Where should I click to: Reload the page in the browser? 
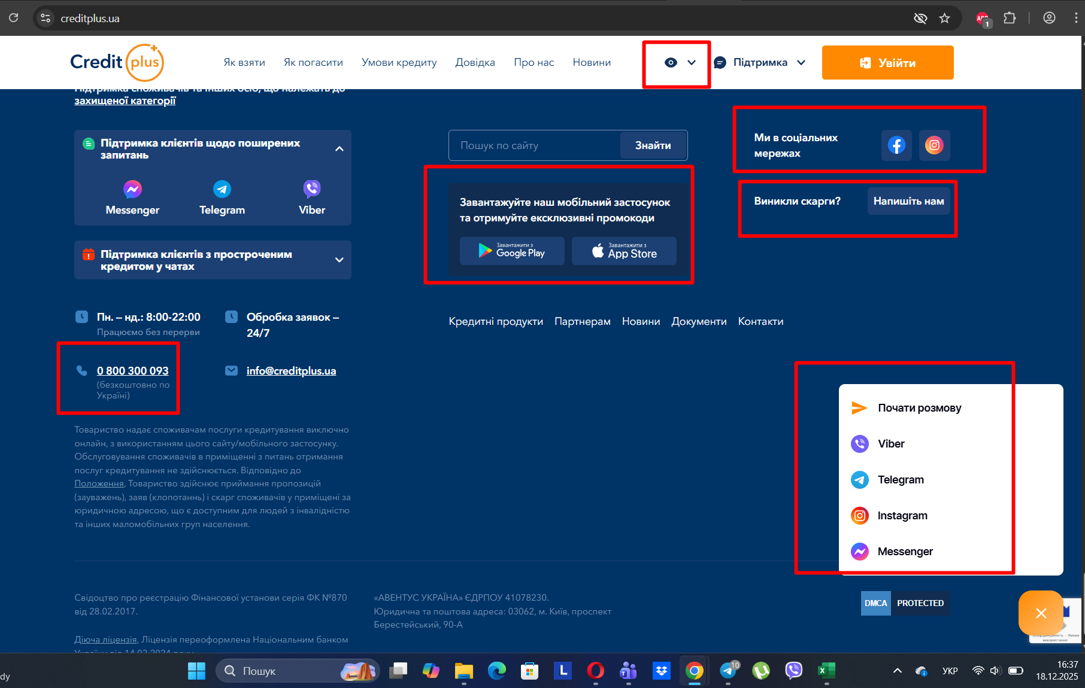coord(14,18)
